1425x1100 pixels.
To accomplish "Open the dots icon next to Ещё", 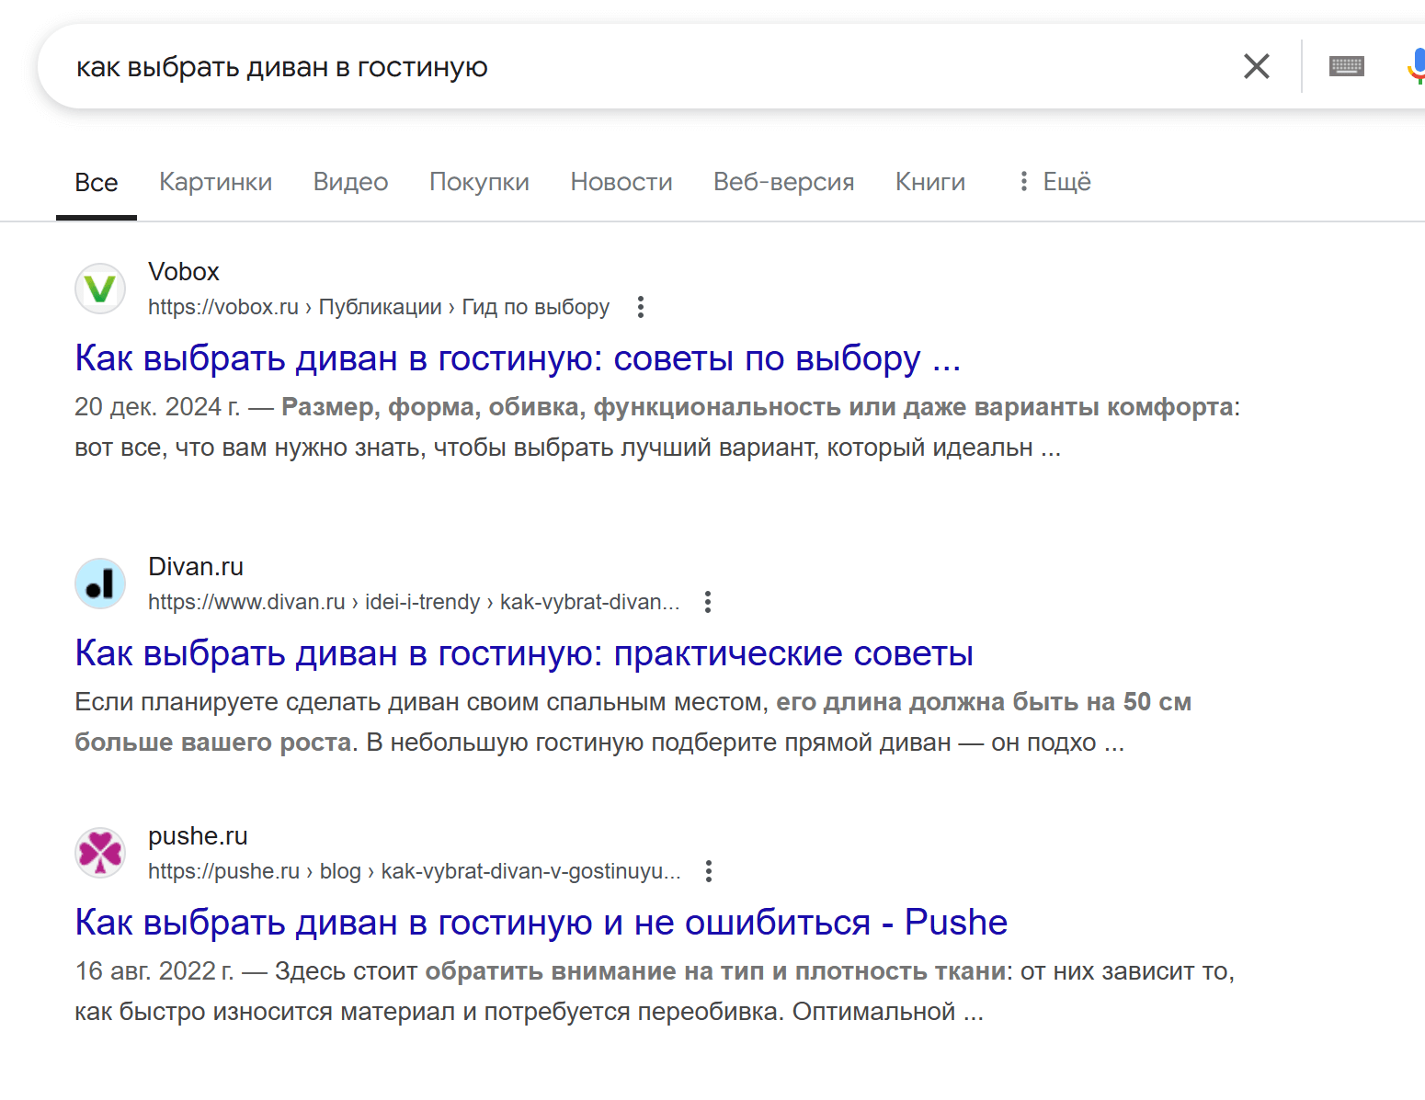I will (x=1023, y=181).
